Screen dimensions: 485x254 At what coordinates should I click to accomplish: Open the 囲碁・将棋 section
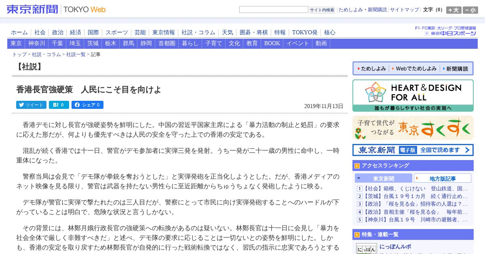[254, 33]
